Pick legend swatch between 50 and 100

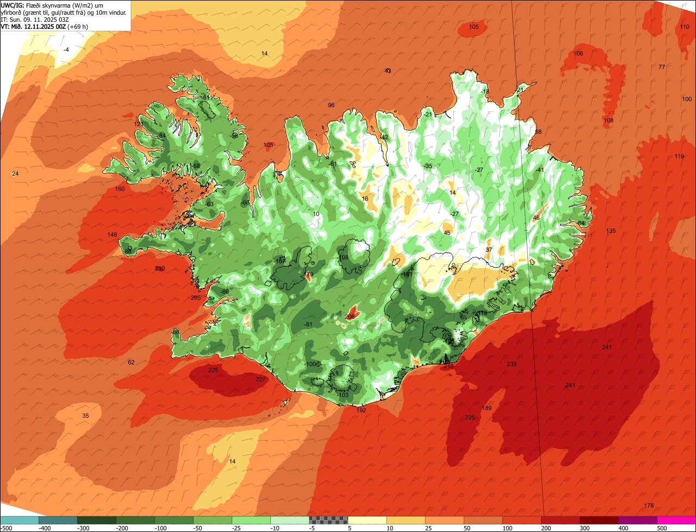point(483,520)
